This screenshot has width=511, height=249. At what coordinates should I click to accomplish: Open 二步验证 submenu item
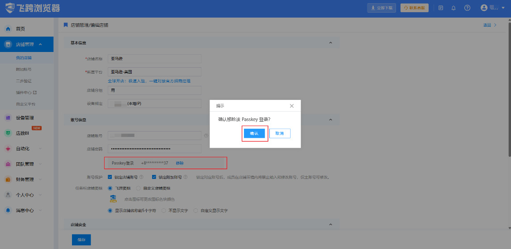(24, 81)
